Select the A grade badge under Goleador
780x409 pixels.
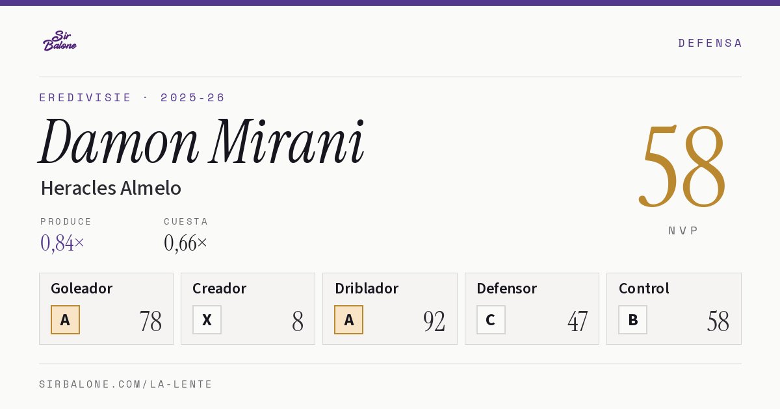click(x=65, y=319)
